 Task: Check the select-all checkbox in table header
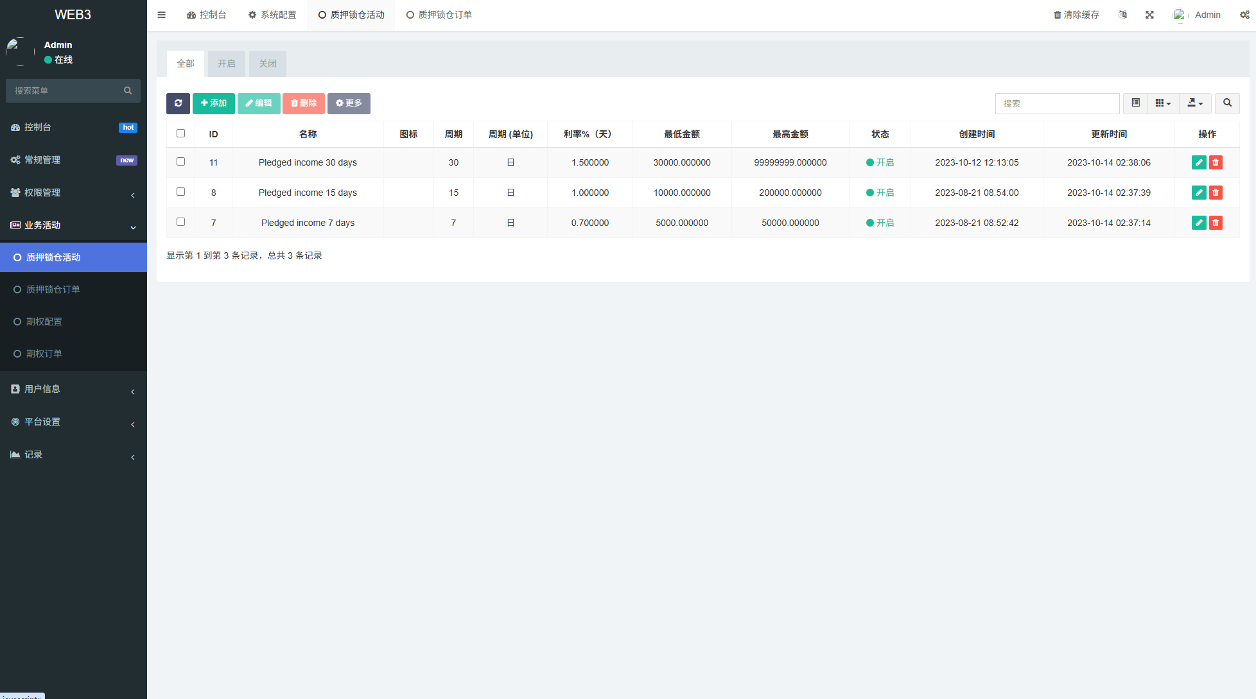[x=180, y=134]
